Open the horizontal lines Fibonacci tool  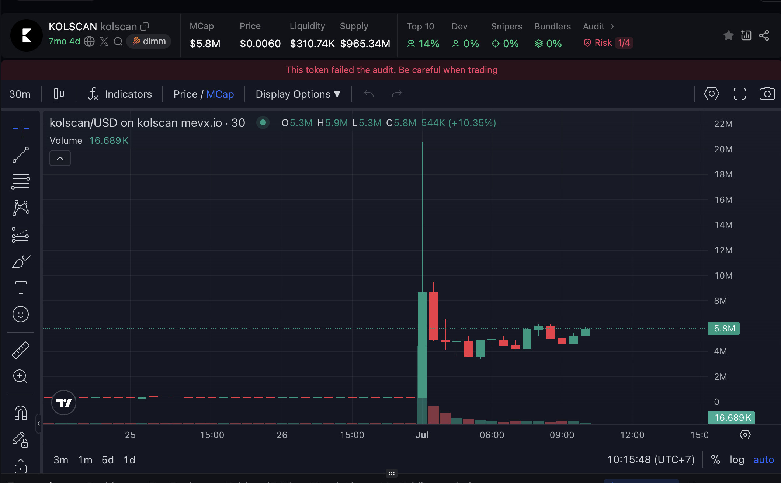click(x=21, y=181)
